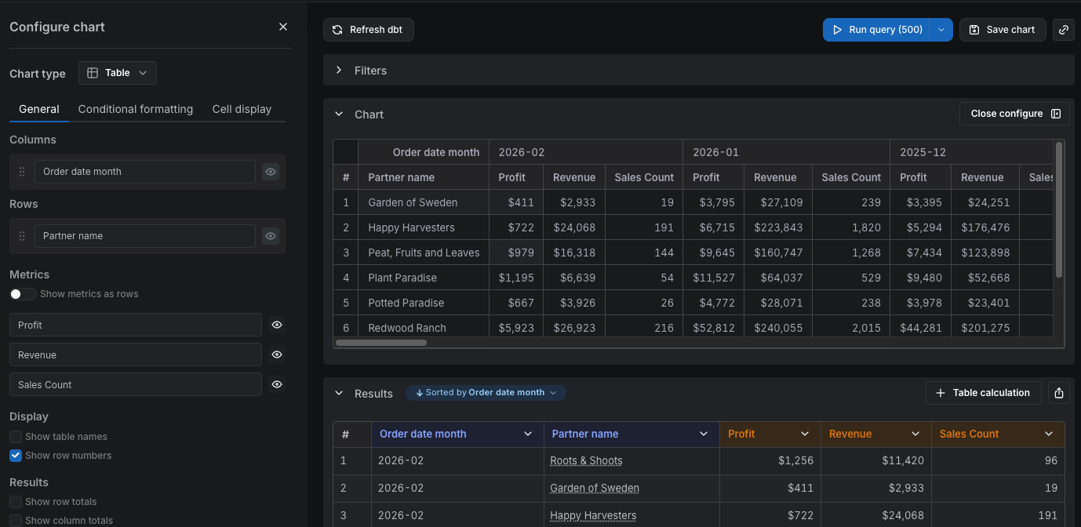Open the Chart type Table dropdown
The image size is (1081, 527).
click(118, 73)
